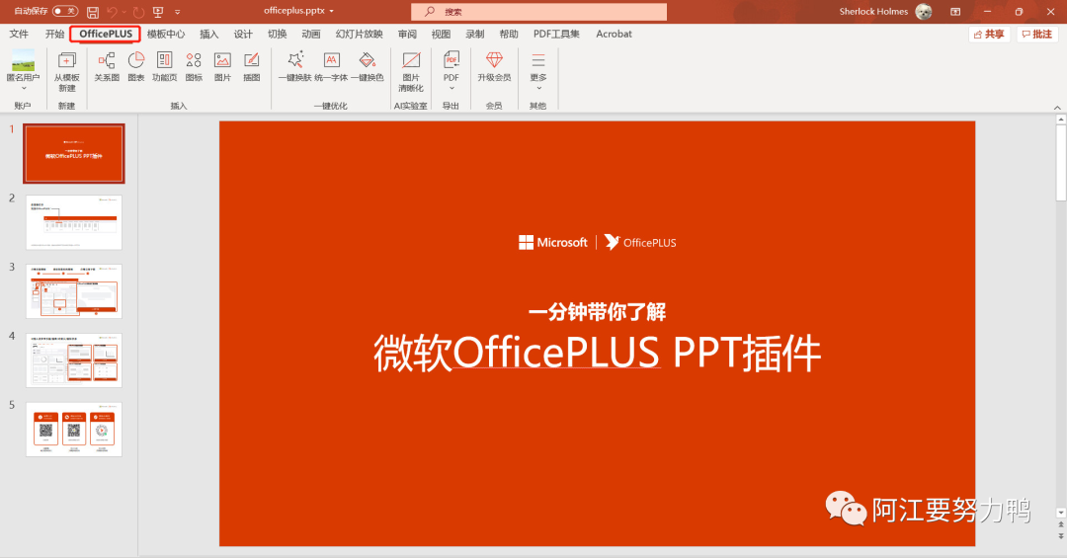Run 图片清晰化 image sharpening
The width and height of the screenshot is (1067, 558).
(411, 71)
